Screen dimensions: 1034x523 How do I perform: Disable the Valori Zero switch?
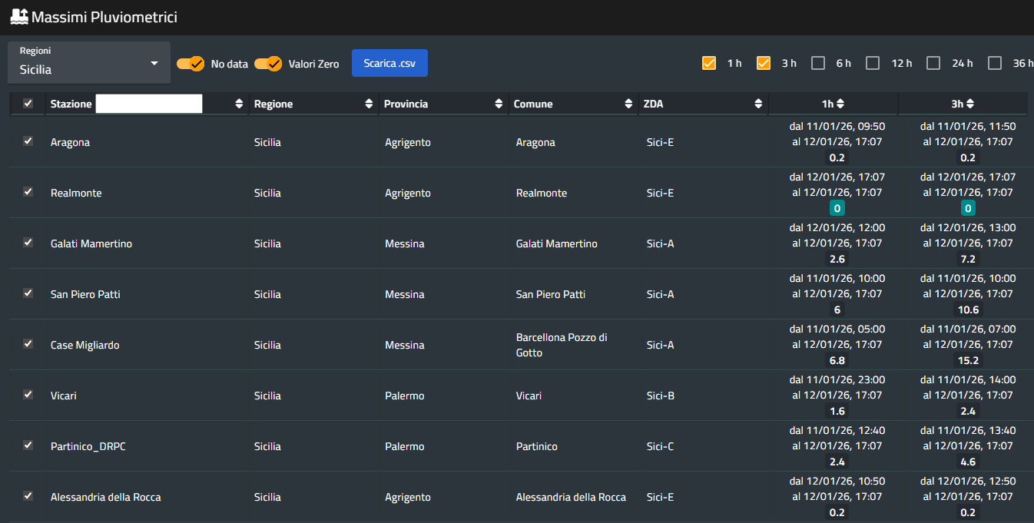268,64
